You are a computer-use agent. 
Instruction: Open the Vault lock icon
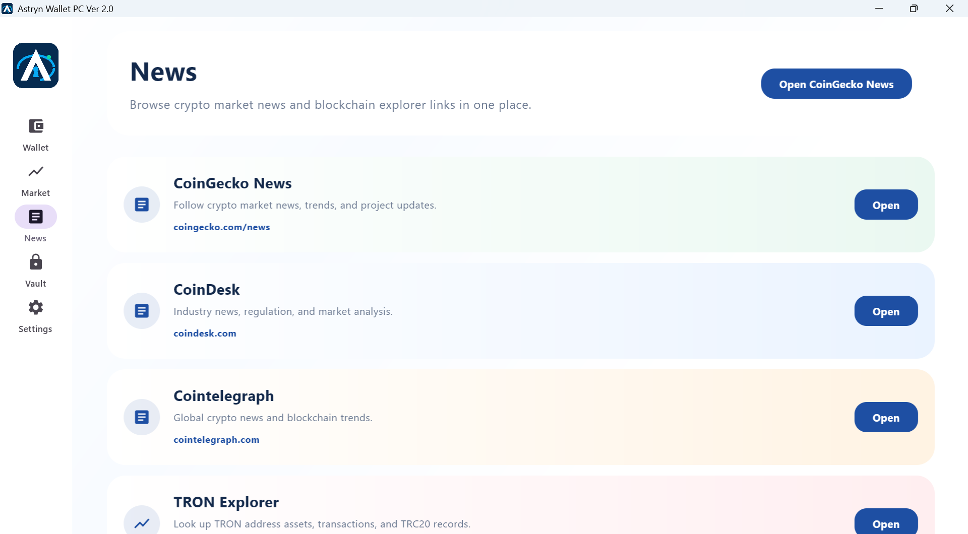36,262
